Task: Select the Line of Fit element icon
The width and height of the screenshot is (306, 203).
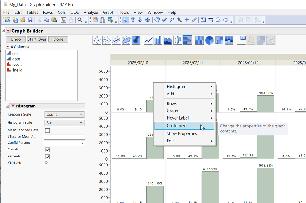Action: 116,41
